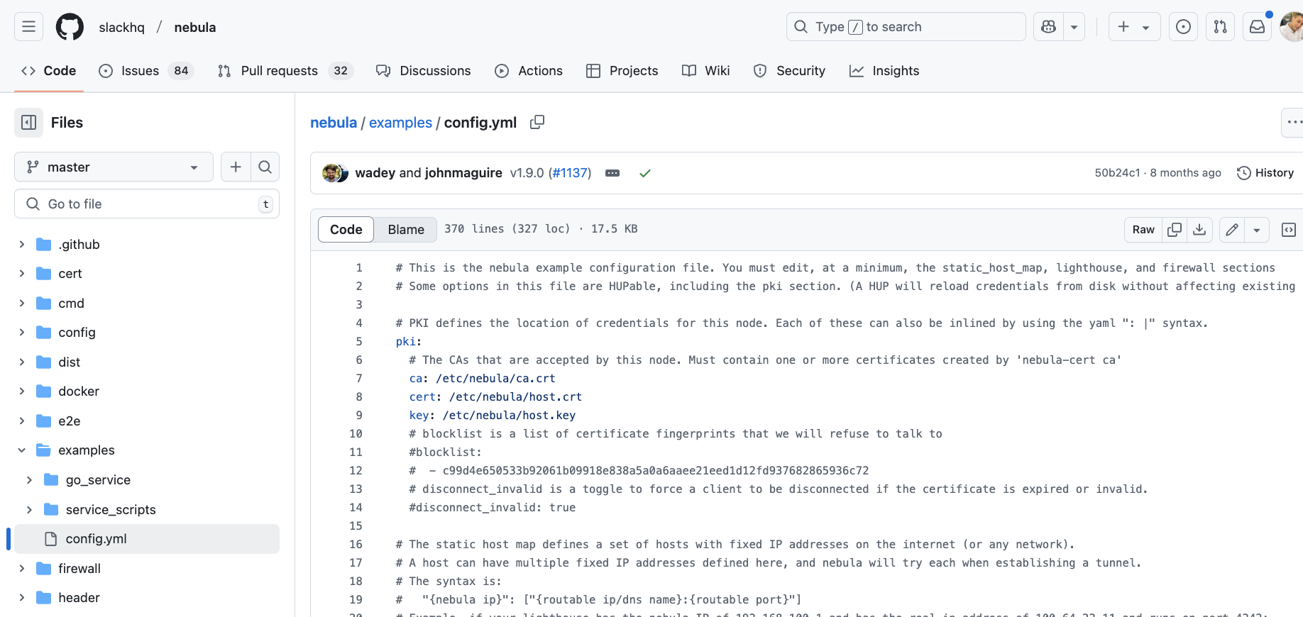Open the symbols panel icon
The image size is (1303, 617).
1288,230
